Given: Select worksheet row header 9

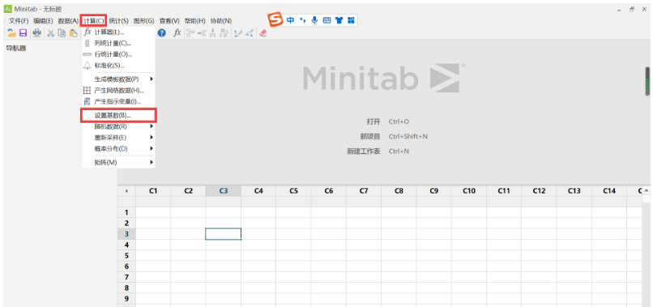Looking at the screenshot, I should click(x=126, y=299).
